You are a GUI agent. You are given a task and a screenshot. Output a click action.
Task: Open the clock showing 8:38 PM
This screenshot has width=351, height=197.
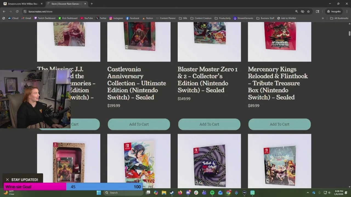(339, 193)
